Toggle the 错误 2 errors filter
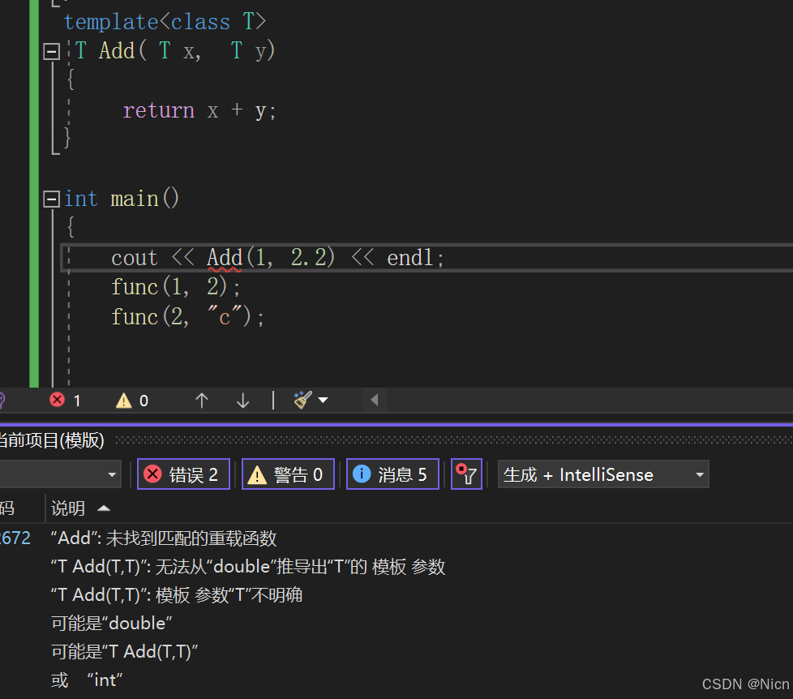Screen dimensions: 793x699 coord(183,474)
